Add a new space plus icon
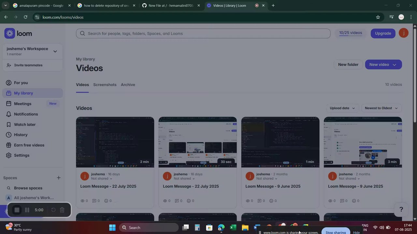This screenshot has width=417, height=234. pyautogui.click(x=59, y=178)
